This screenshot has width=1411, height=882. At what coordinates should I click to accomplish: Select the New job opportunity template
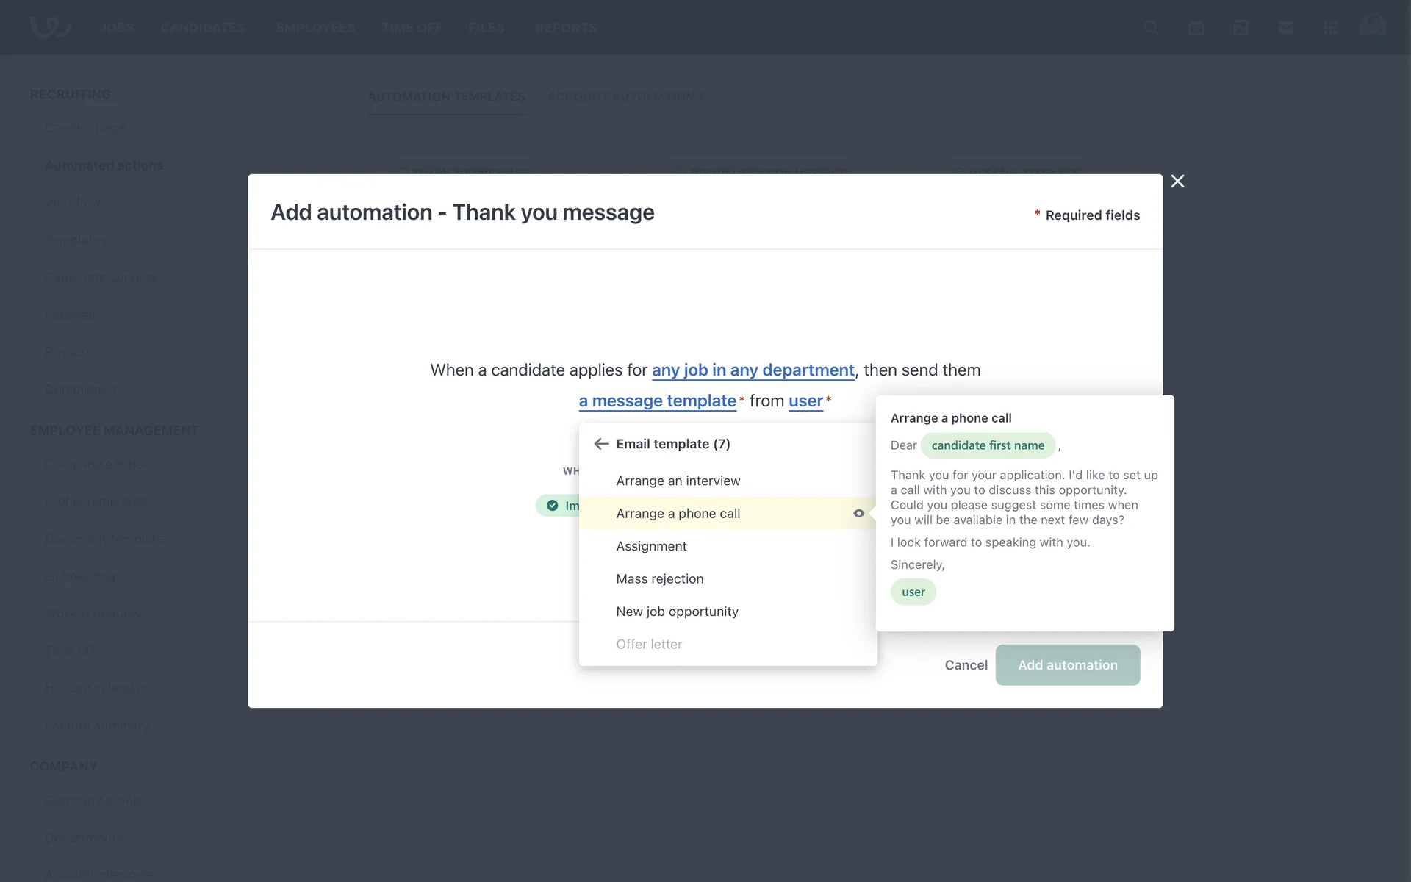coord(677,612)
